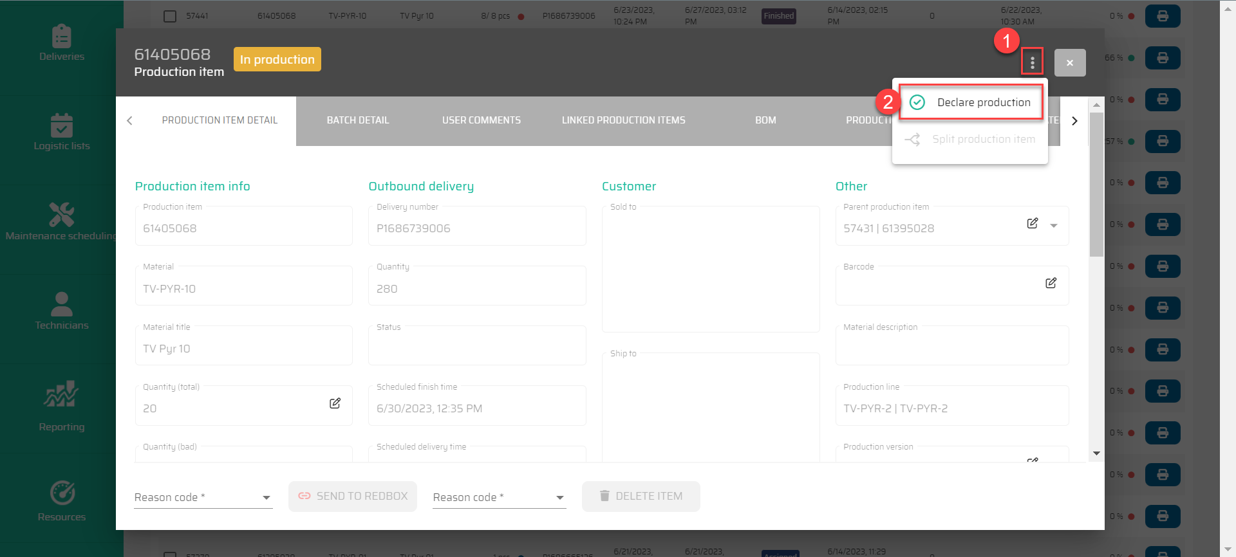
Task: Open the Reporting sidebar section
Action: pos(62,405)
